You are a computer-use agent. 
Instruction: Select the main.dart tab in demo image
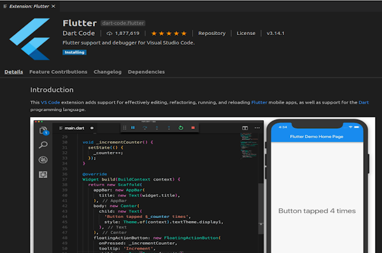[74, 128]
